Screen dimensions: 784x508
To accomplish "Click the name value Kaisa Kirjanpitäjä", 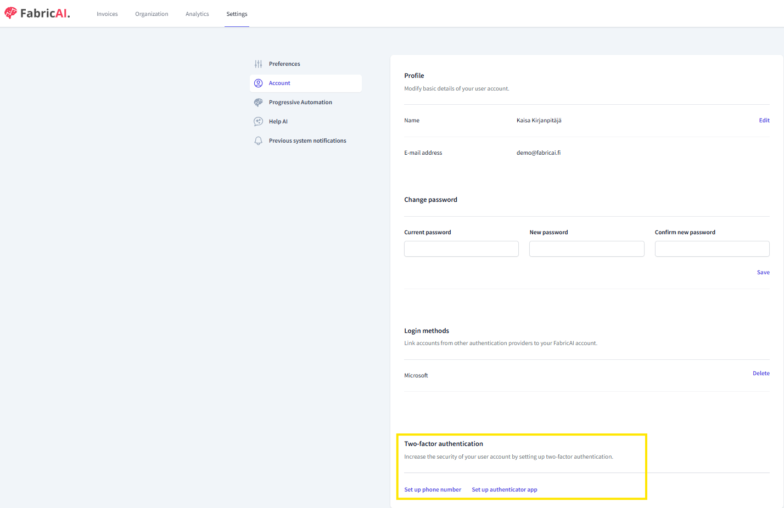I will tap(539, 121).
